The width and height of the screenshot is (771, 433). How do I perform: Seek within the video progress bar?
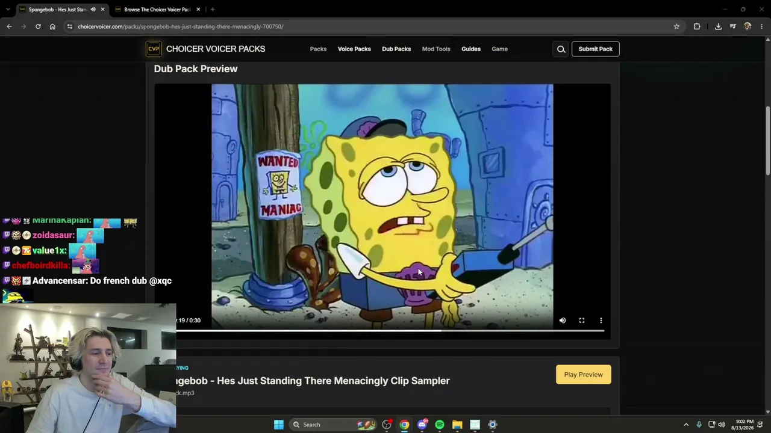tap(390, 330)
